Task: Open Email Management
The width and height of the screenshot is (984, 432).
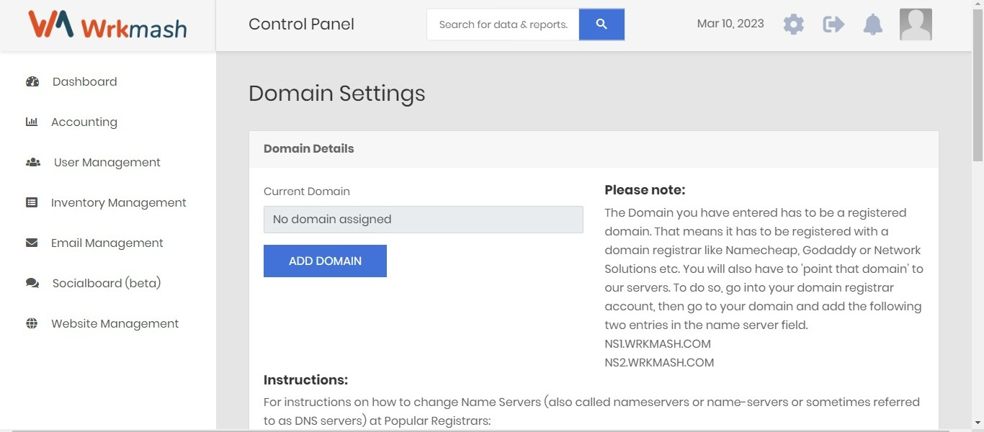Action: pos(107,243)
